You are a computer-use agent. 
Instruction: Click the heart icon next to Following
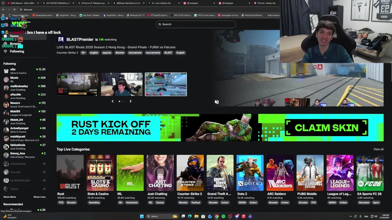pyautogui.click(x=5, y=51)
